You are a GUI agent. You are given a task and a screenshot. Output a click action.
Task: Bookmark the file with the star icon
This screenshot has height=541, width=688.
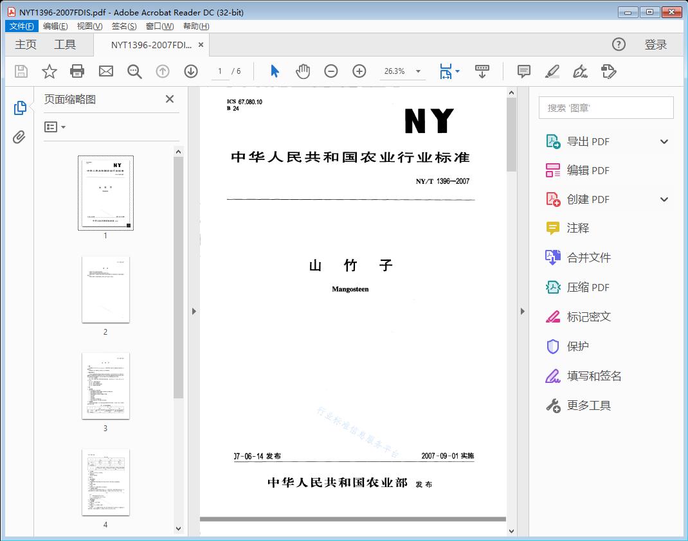50,71
